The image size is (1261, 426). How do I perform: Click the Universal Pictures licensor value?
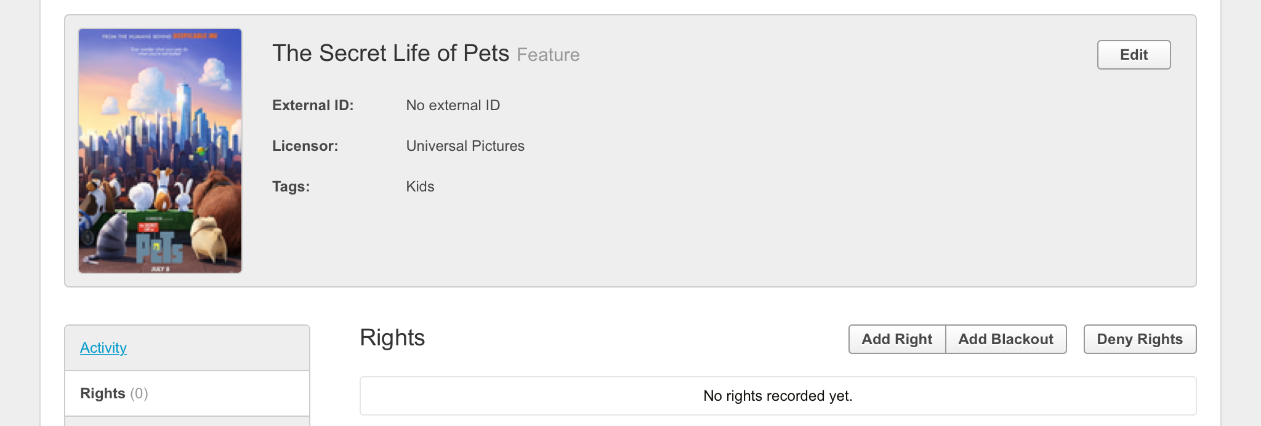pos(465,146)
